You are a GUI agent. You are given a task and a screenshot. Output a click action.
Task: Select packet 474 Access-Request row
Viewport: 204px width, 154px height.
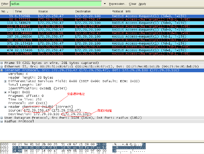102,50
